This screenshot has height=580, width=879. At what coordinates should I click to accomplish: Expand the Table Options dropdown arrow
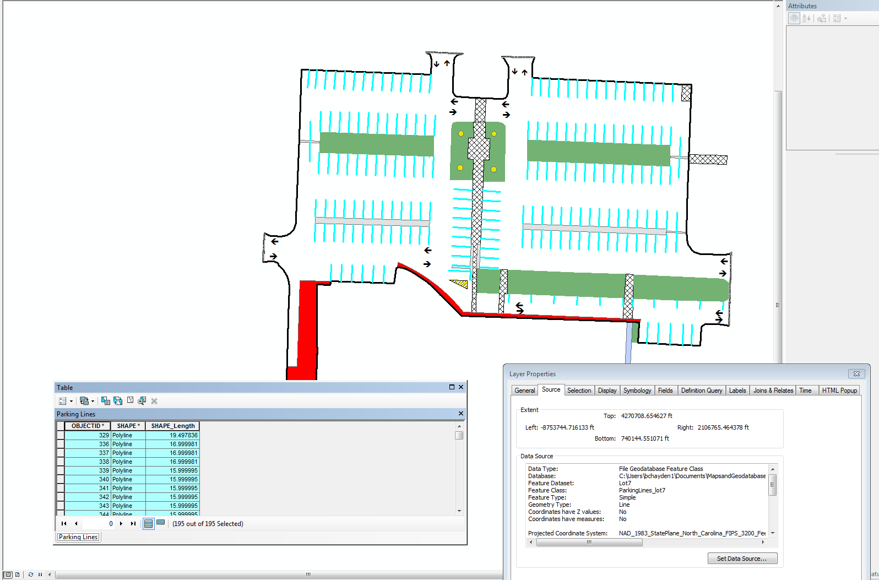71,402
